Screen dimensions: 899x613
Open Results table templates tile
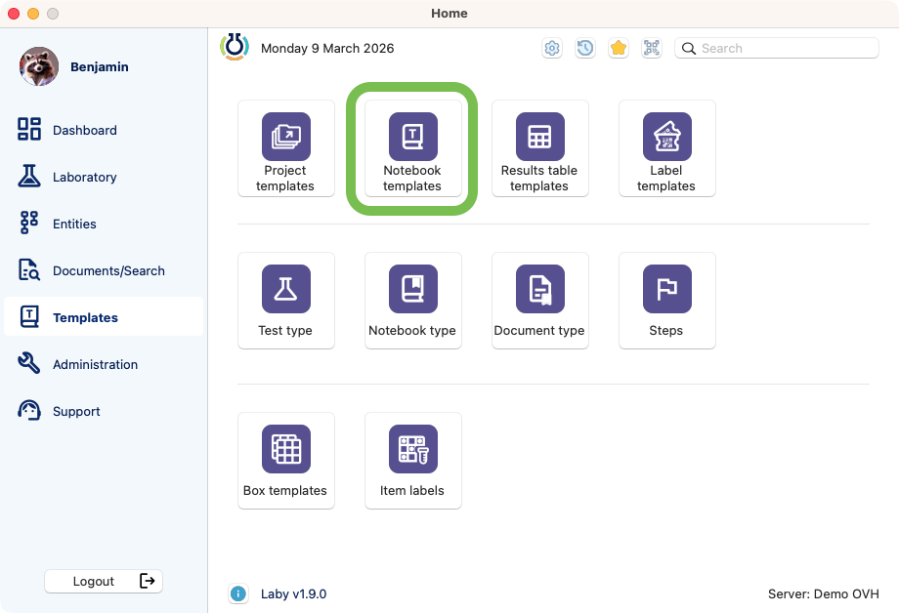click(539, 148)
